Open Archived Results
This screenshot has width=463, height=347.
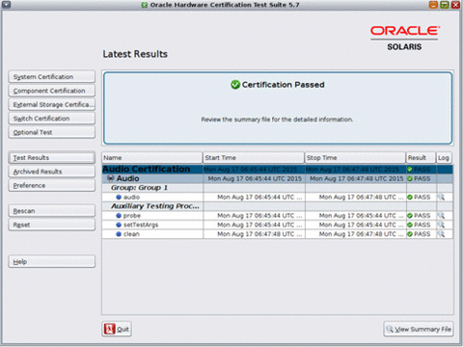pyautogui.click(x=52, y=172)
